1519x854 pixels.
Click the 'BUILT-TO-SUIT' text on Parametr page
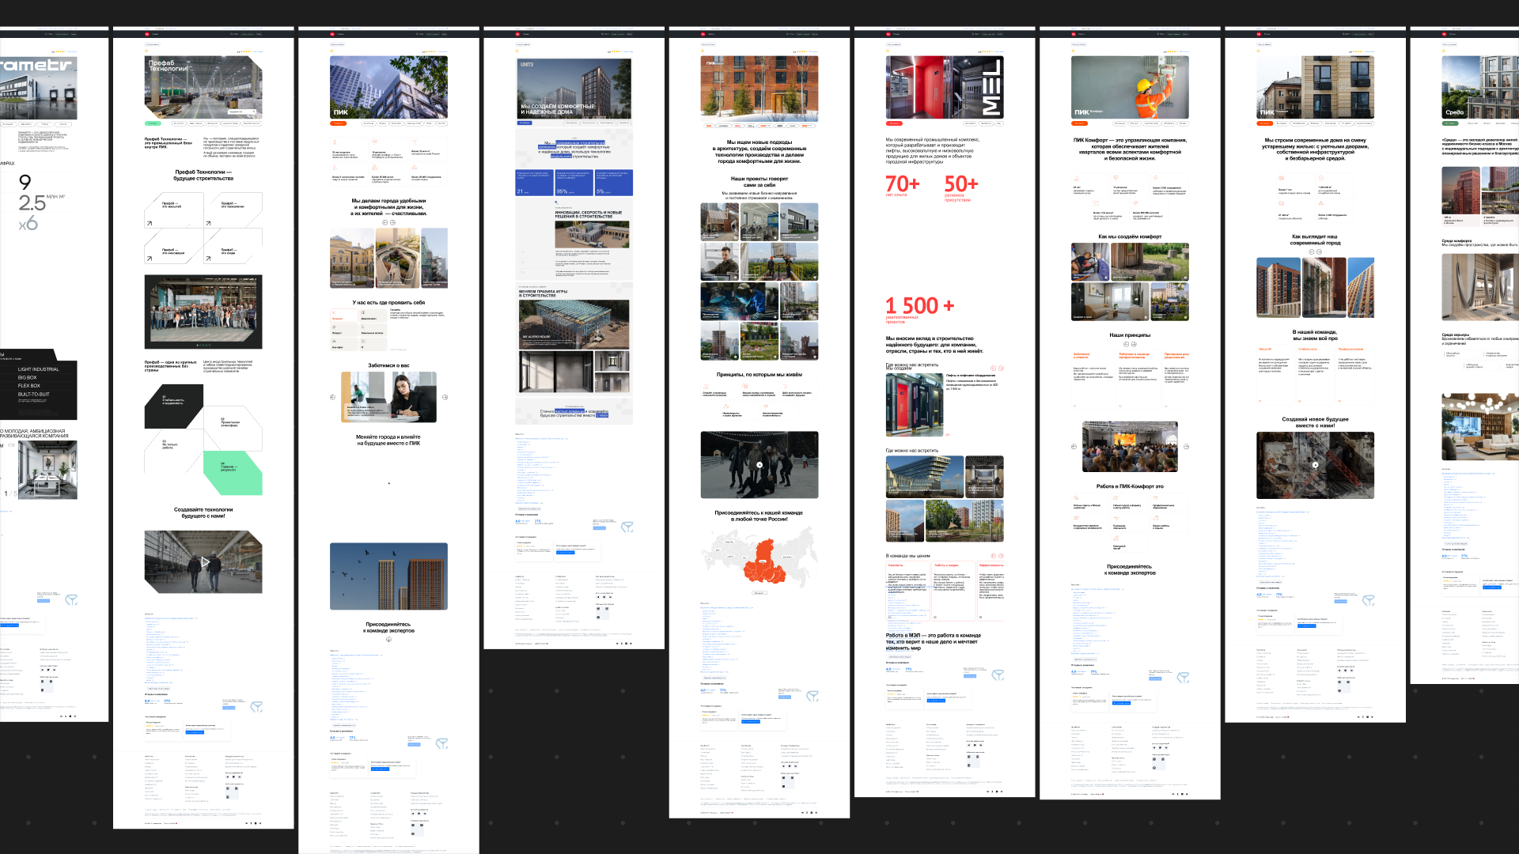(x=33, y=394)
